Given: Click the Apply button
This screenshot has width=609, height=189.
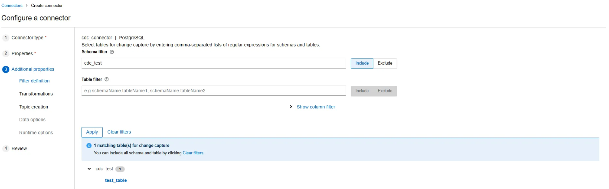Looking at the screenshot, I should click(x=92, y=132).
